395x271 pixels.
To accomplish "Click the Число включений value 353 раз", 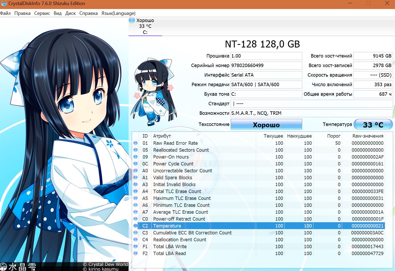I will click(373, 85).
